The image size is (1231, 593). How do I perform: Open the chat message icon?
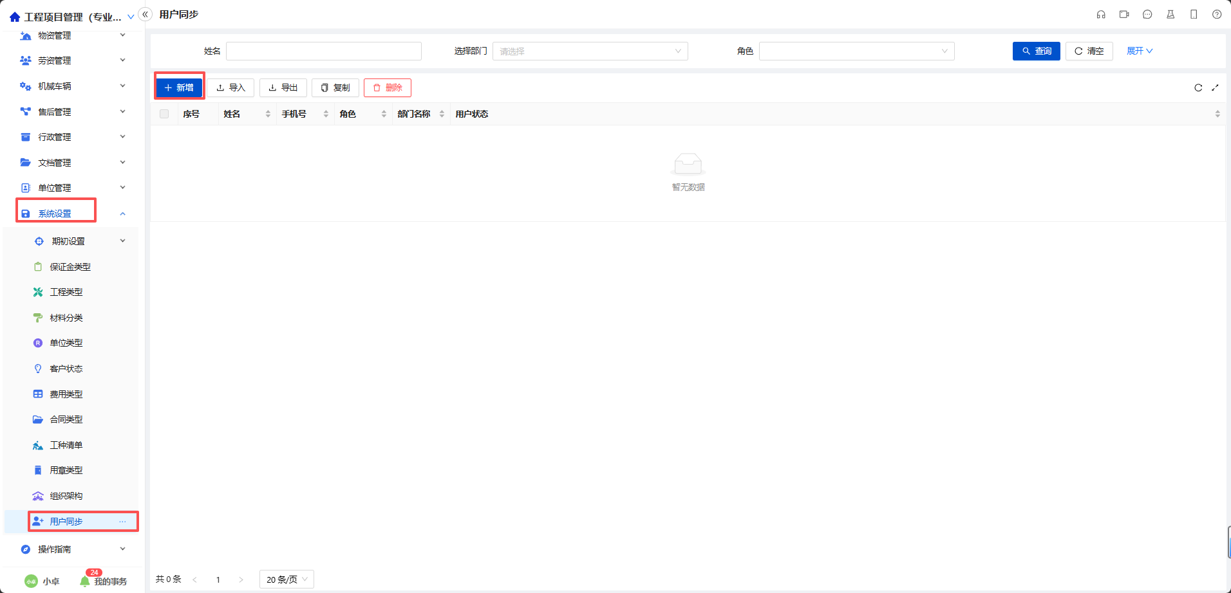pos(1147,14)
